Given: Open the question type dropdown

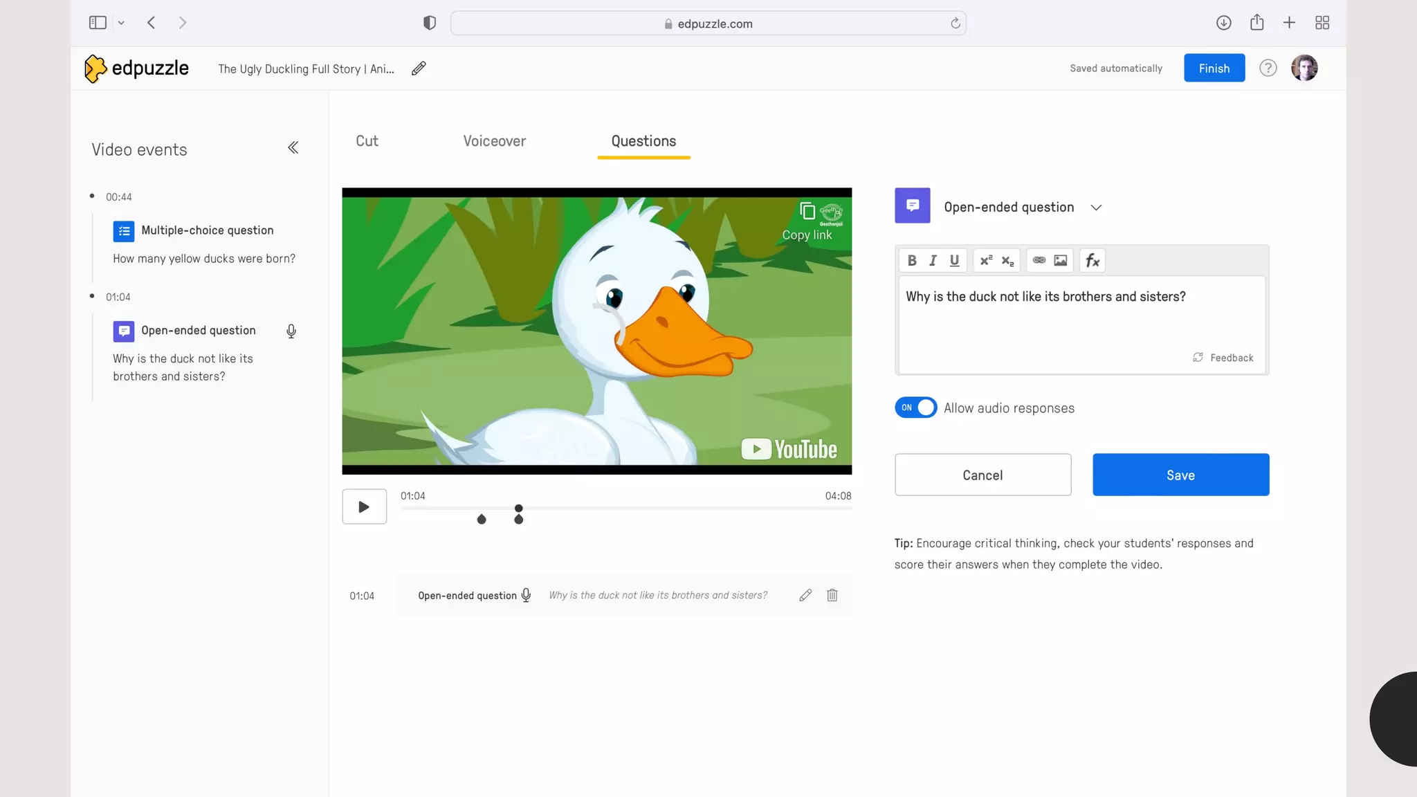Looking at the screenshot, I should pyautogui.click(x=1096, y=208).
